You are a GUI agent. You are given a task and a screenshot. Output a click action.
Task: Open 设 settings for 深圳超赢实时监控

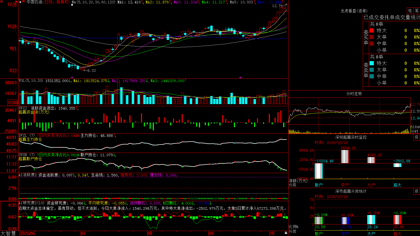tap(417, 137)
